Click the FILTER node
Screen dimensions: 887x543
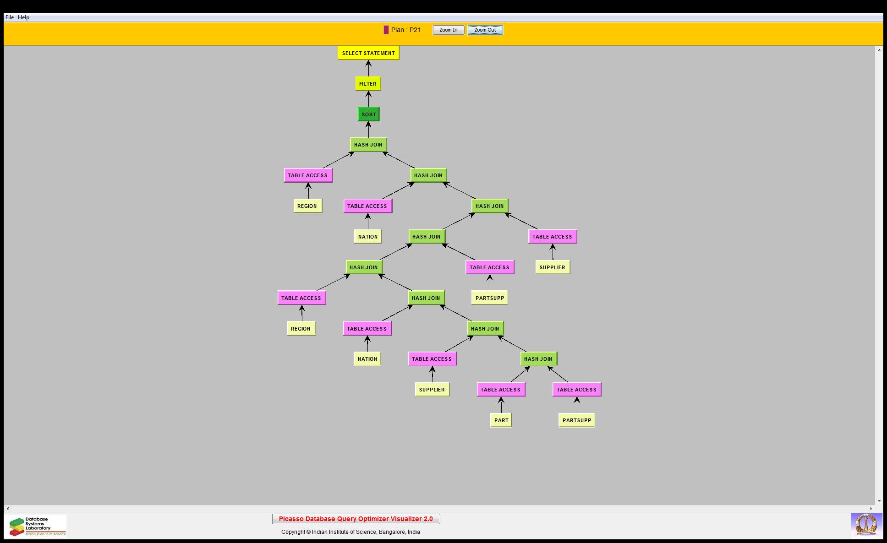click(x=367, y=84)
